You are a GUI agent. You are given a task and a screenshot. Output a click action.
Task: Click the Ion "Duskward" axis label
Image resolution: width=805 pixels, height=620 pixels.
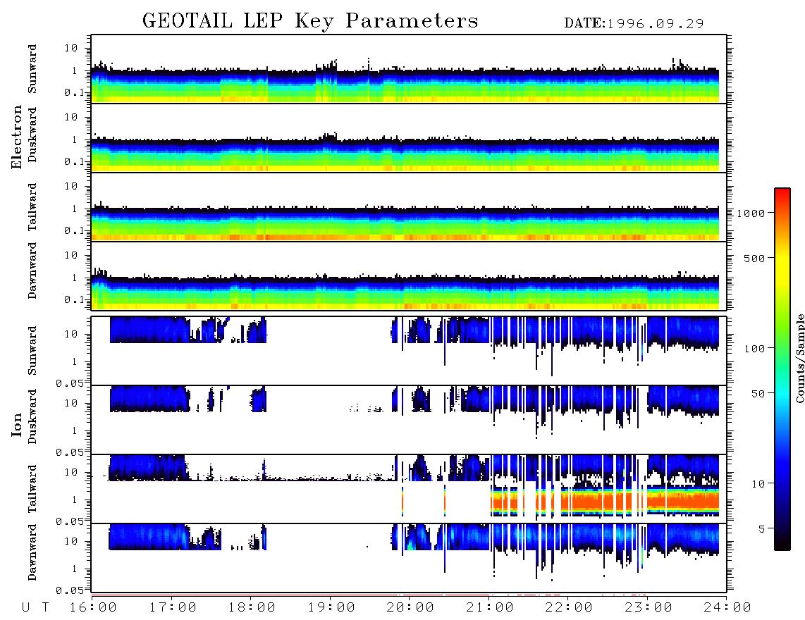[32, 416]
